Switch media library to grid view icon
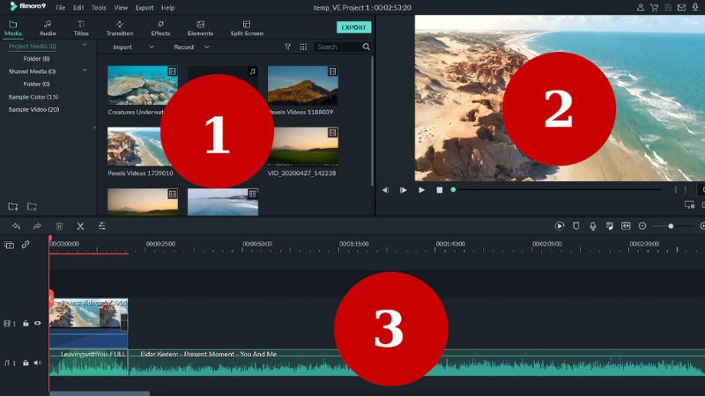This screenshot has width=705, height=396. pos(303,47)
